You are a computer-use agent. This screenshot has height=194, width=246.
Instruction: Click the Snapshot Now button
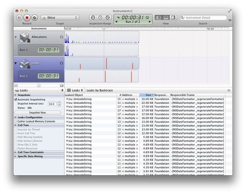click(38, 113)
